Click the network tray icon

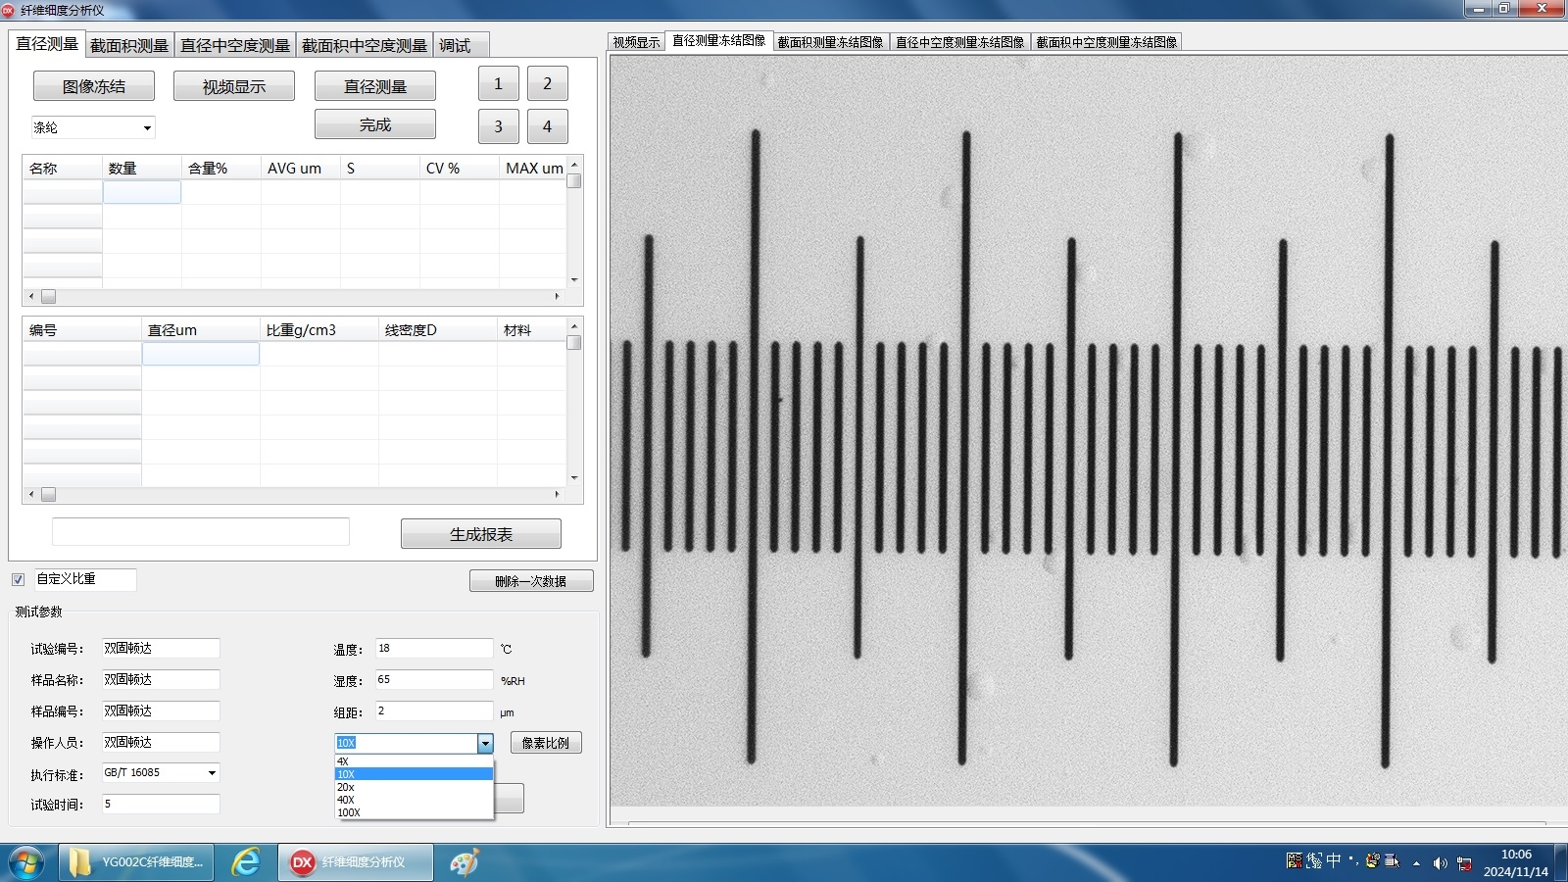(x=1464, y=863)
